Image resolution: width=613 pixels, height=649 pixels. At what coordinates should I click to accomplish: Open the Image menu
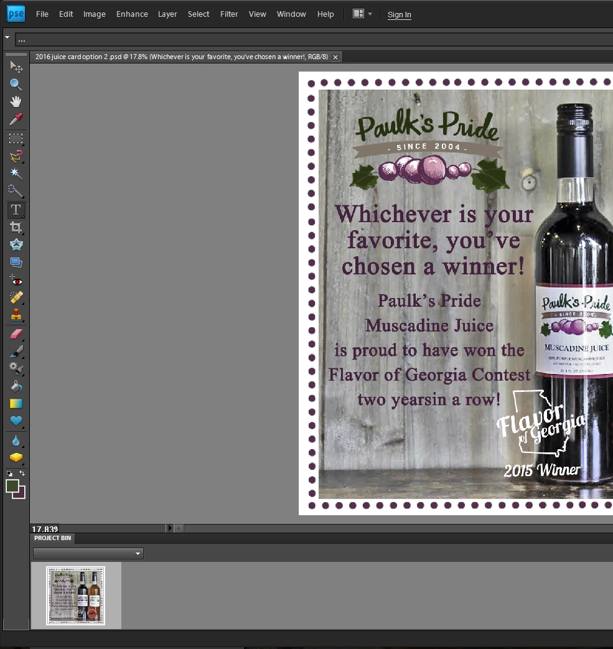(x=95, y=14)
